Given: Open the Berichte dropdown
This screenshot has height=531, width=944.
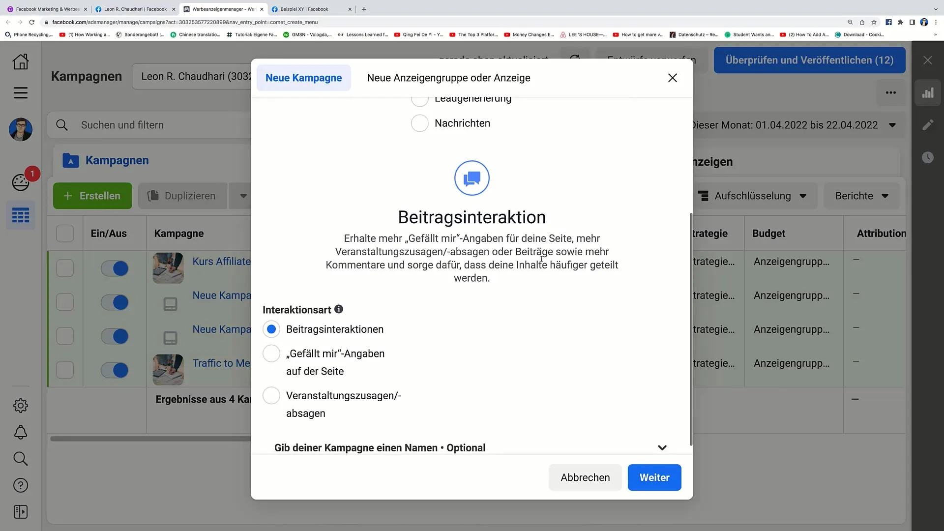Looking at the screenshot, I should coord(861,196).
